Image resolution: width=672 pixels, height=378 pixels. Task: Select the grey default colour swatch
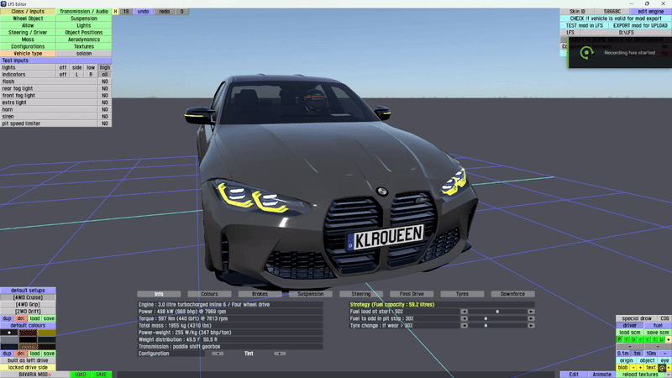(9, 340)
